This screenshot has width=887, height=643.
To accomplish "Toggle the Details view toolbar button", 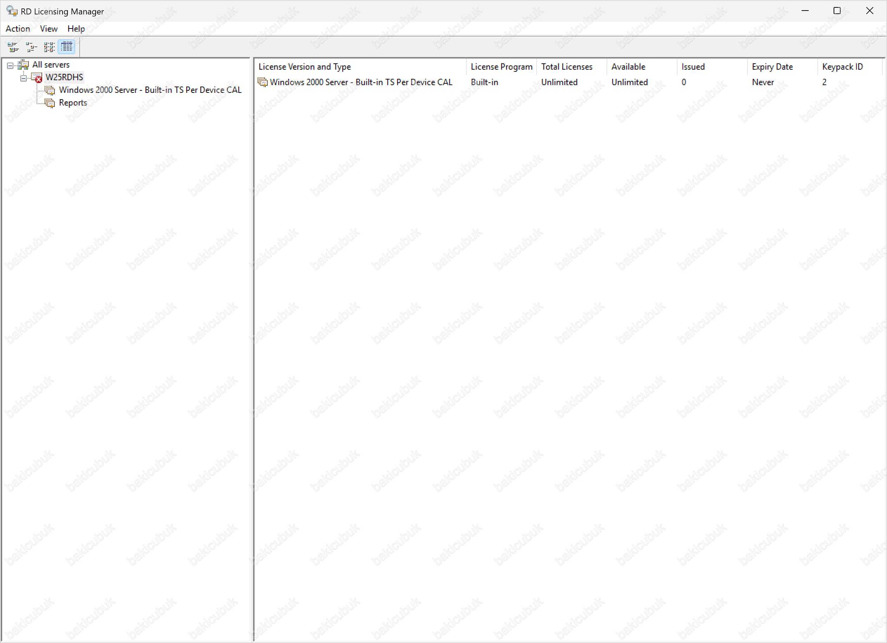I will coord(66,47).
